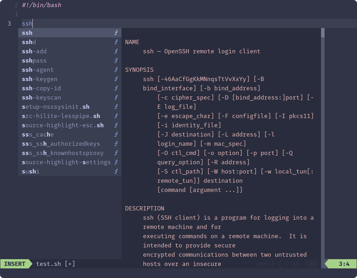Click the #!/bin/bash shebang line
Screen dimensions: 357x278
click(42, 5)
